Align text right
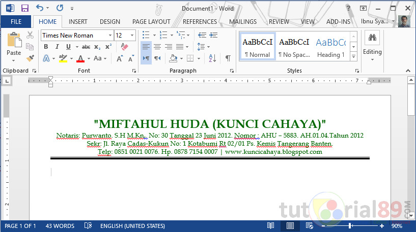Image resolution: width=416 pixels, height=232 pixels. coord(169,47)
